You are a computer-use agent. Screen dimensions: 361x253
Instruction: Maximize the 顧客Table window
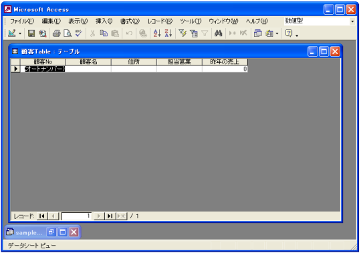point(324,51)
